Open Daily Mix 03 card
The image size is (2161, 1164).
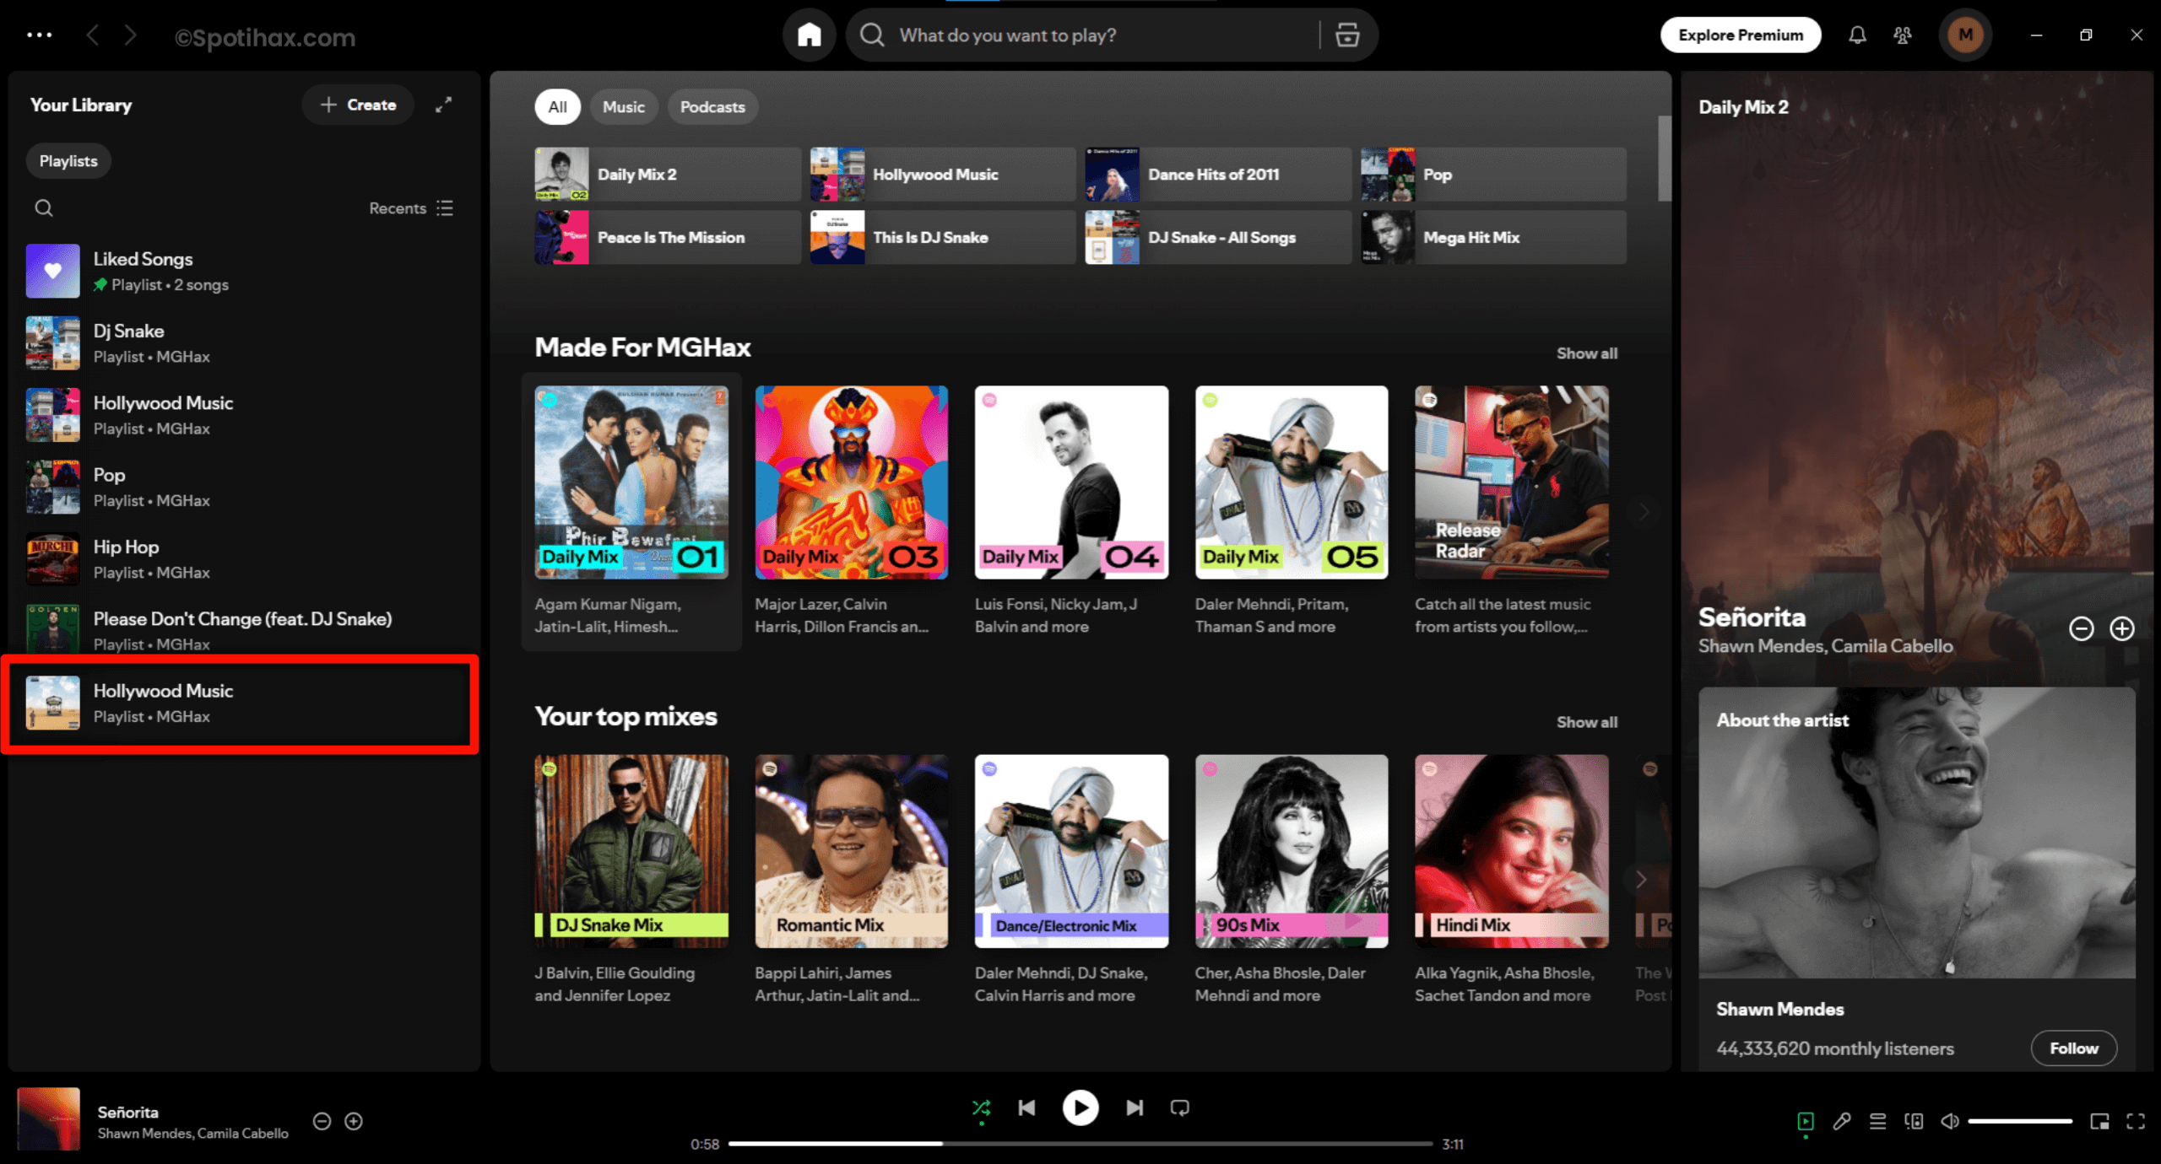point(851,511)
